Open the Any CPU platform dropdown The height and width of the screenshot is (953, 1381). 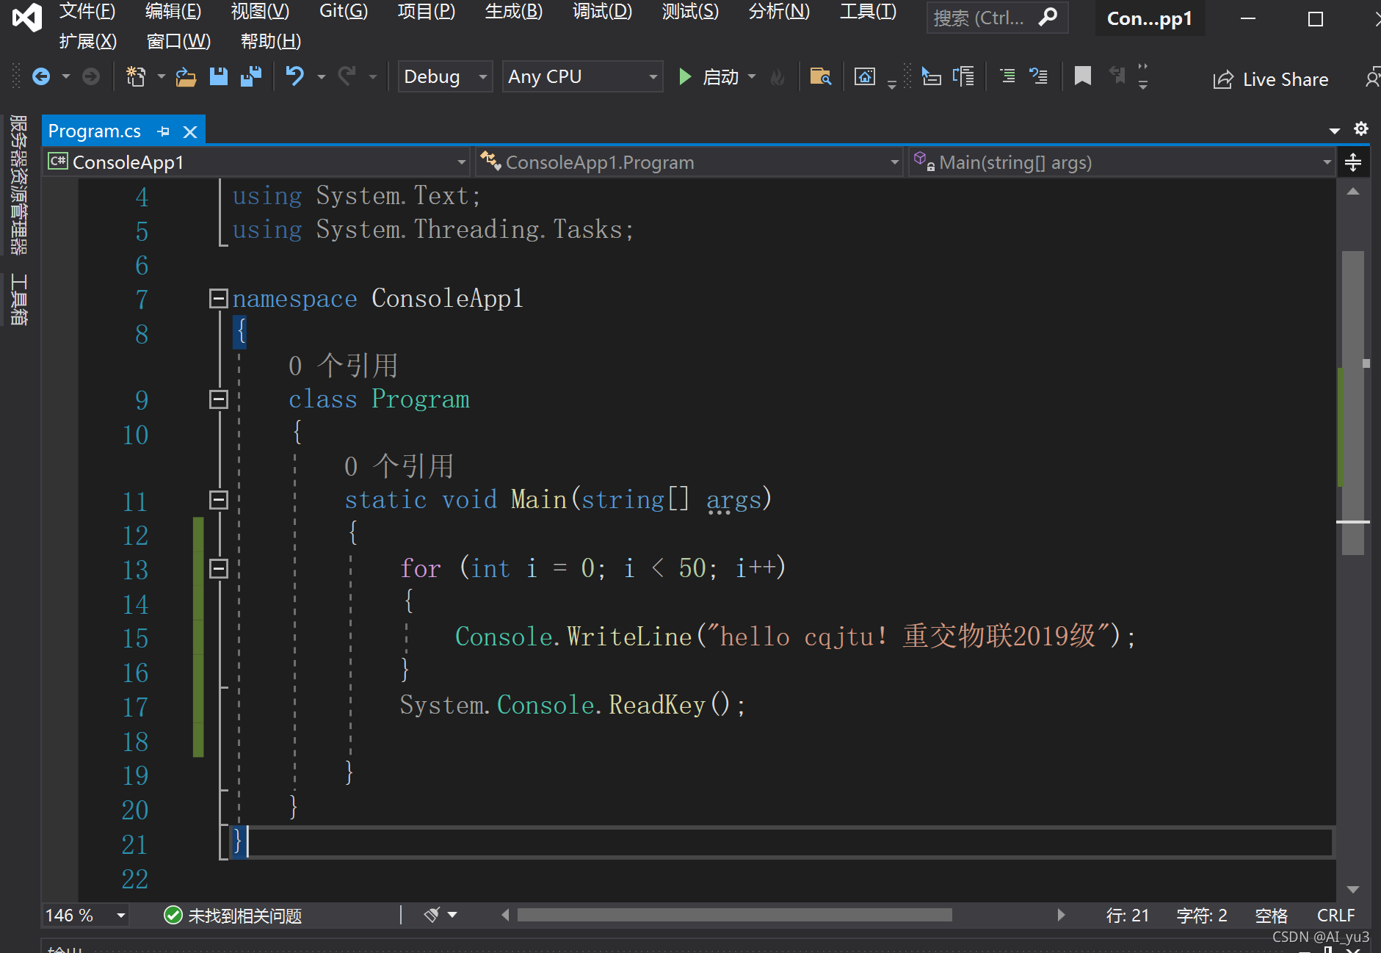pyautogui.click(x=583, y=76)
